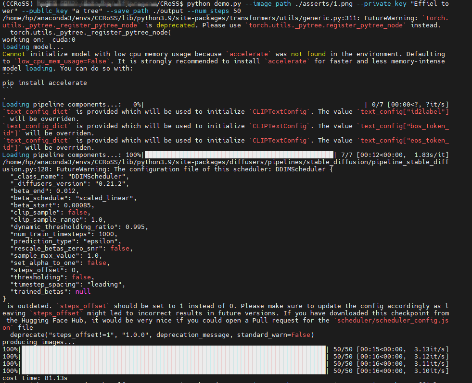Click the '"clip_sample_range": 1.0' line
The image size is (472, 383).
tap(58, 220)
